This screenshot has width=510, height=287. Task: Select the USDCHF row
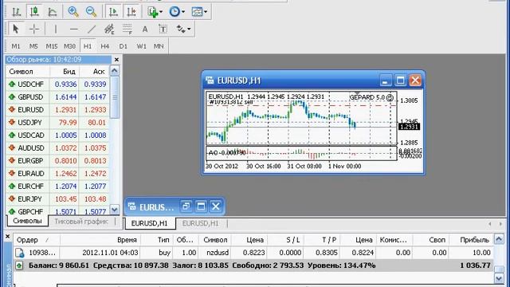(x=58, y=85)
